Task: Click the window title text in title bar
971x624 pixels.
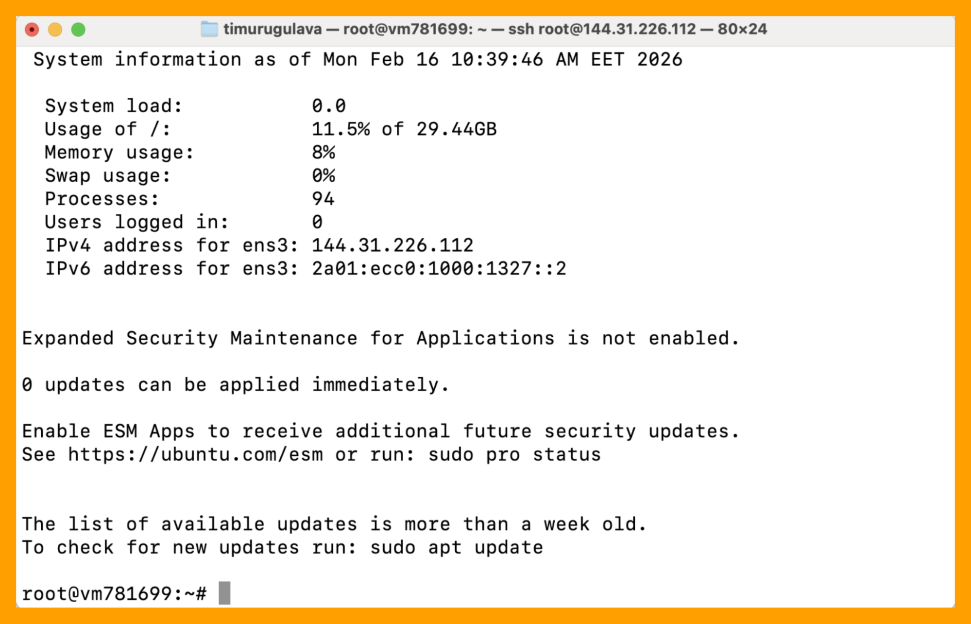Action: [495, 29]
